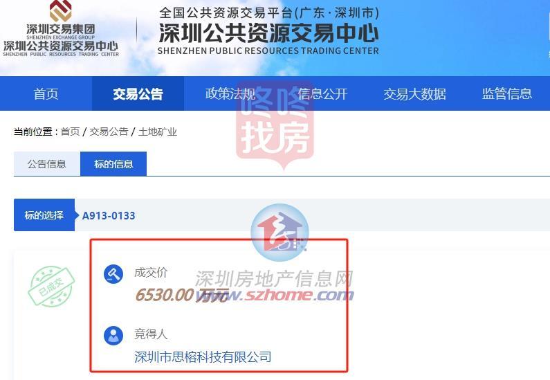The height and width of the screenshot is (380, 550).
Task: Select 交易大数据 in the navigation bar
Action: coord(414,93)
